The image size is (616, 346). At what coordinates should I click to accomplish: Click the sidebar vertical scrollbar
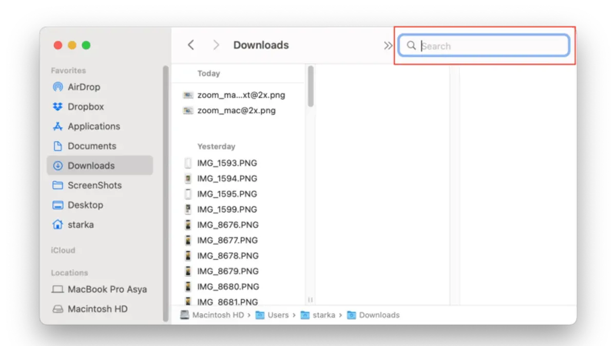pyautogui.click(x=166, y=194)
